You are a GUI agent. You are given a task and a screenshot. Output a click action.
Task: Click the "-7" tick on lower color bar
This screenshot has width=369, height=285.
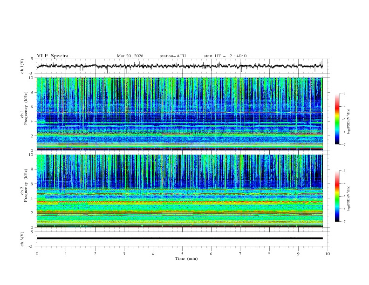click(x=344, y=222)
